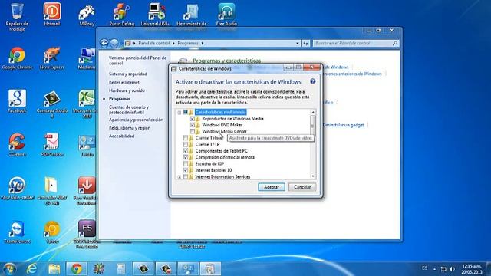Screen dimensions: 491x276
Task: Select the CCleaner desktop shortcut
Action: [17, 145]
